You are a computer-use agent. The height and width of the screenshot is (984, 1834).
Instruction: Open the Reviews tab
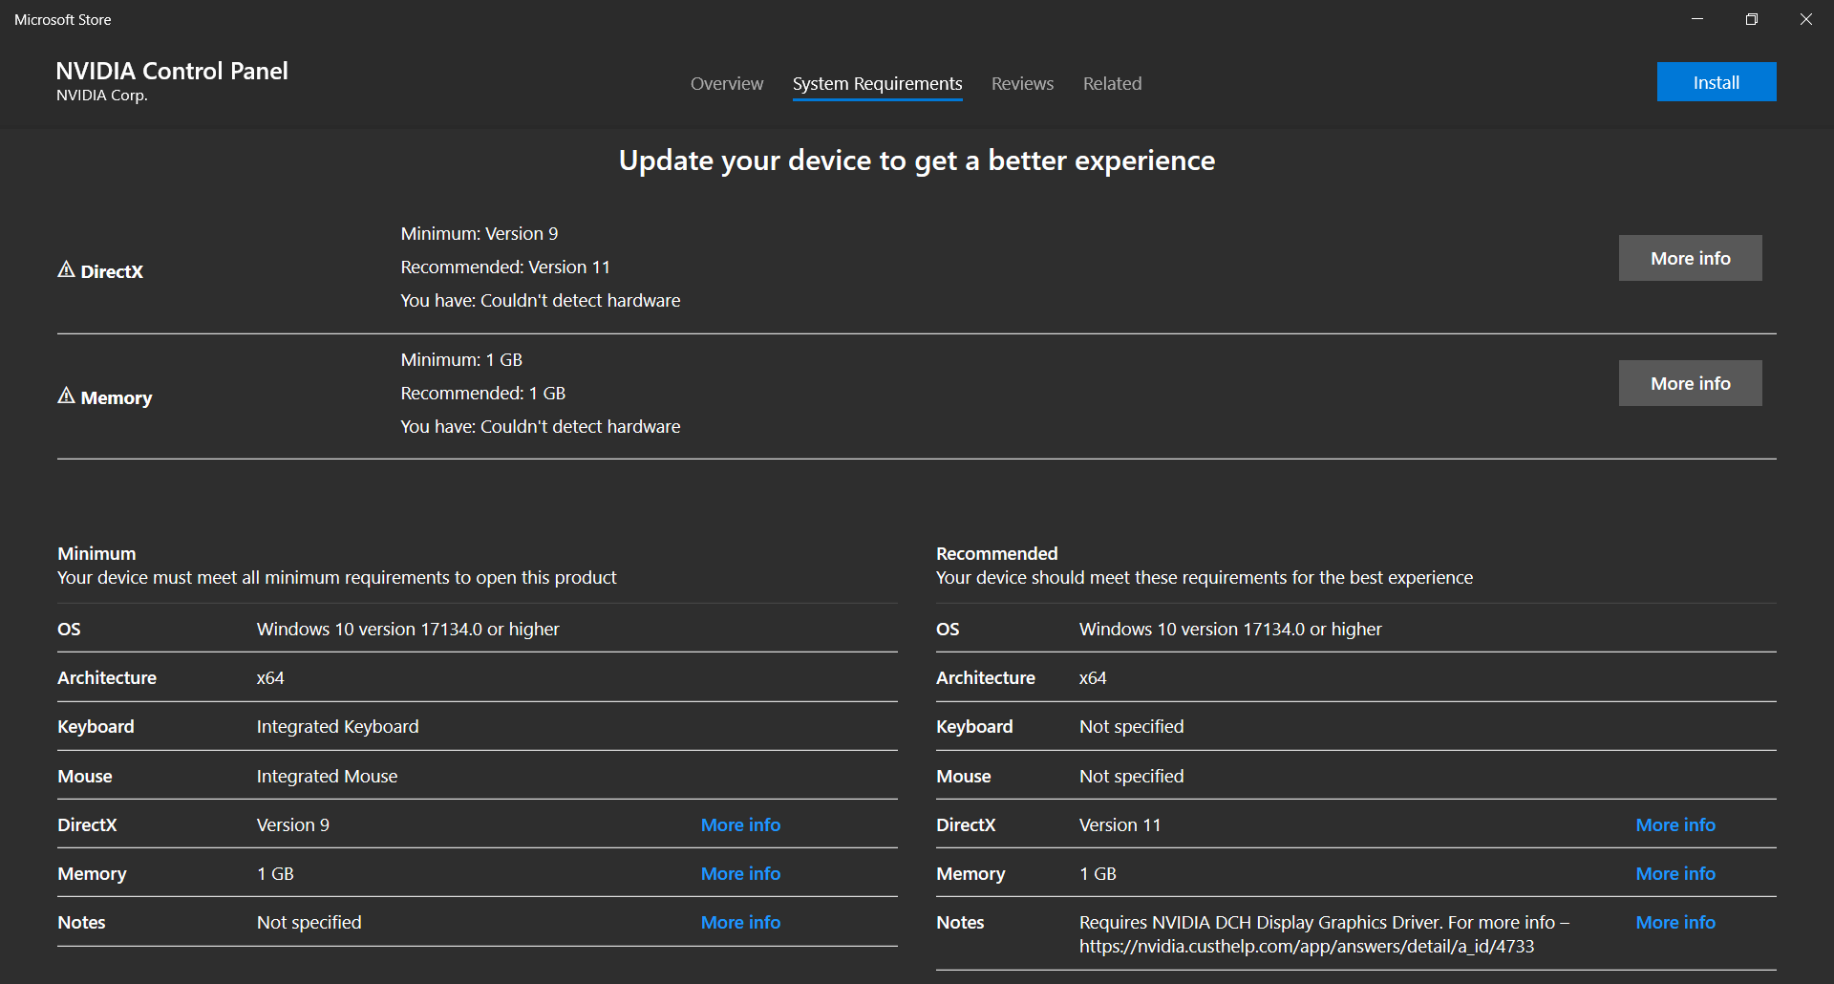click(1022, 84)
